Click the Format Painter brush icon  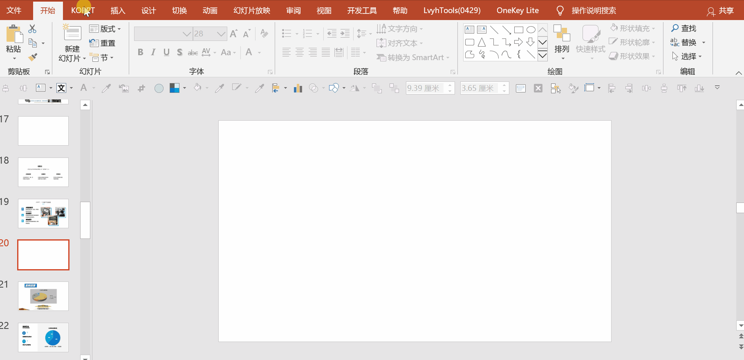tap(33, 57)
